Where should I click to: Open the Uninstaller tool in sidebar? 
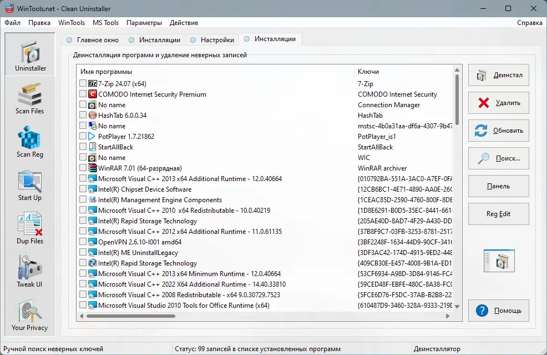(30, 54)
